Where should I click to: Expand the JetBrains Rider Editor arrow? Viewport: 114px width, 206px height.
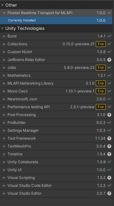click(x=4, y=60)
